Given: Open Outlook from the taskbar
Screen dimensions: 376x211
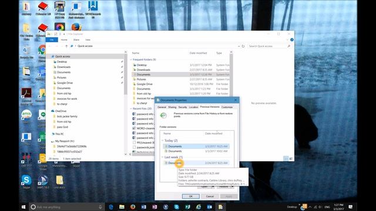Looking at the screenshot, I should pos(210,207).
